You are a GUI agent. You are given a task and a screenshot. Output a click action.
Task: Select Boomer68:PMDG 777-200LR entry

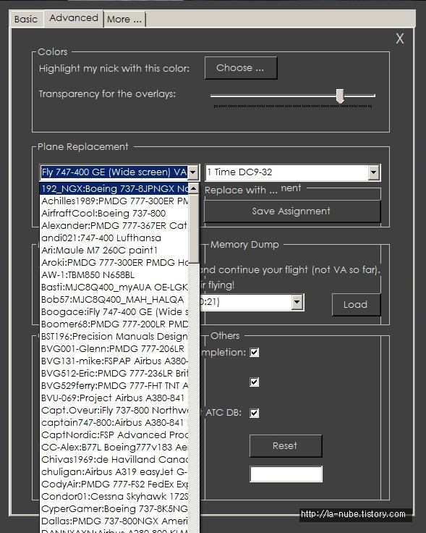pyautogui.click(x=114, y=324)
